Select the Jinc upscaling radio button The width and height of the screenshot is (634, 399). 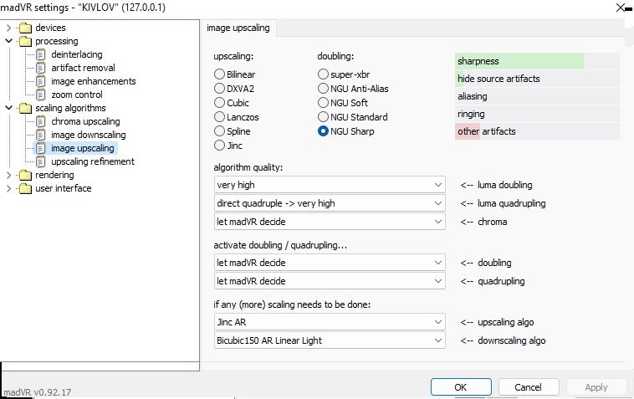coord(219,146)
